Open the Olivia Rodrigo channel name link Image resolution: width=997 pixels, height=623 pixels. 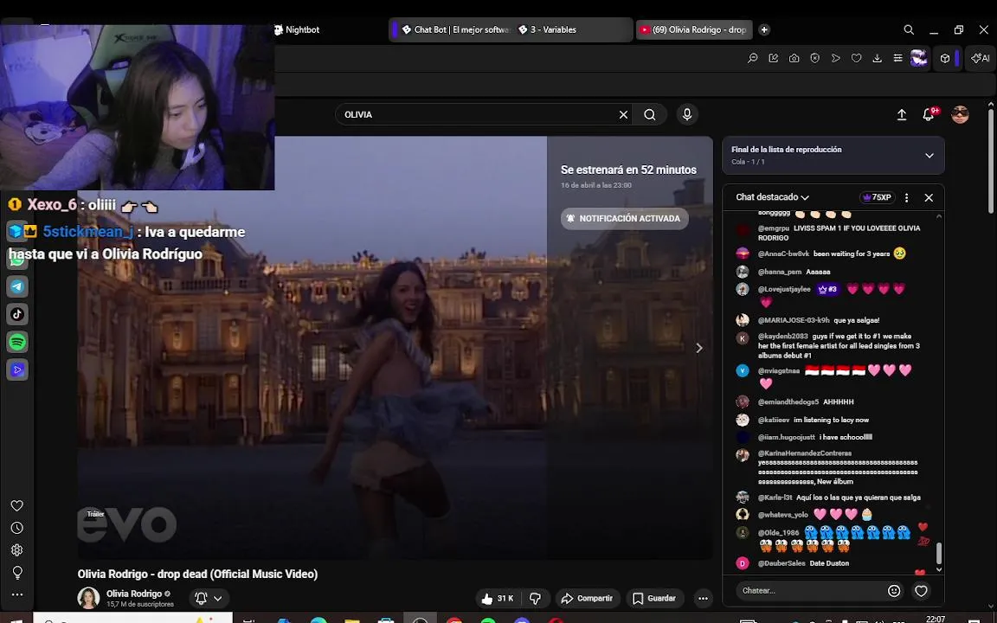coord(133,594)
